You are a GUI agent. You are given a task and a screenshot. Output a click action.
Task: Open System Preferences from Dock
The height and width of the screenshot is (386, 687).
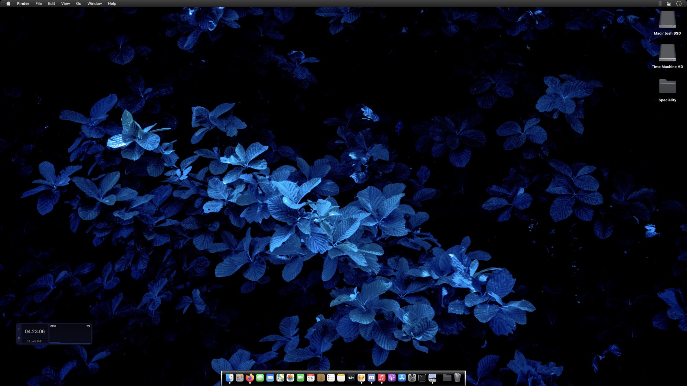[x=412, y=378]
